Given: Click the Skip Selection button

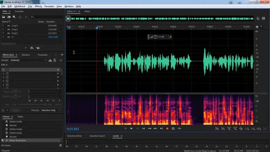Looking at the screenshot, I should click(x=179, y=128).
